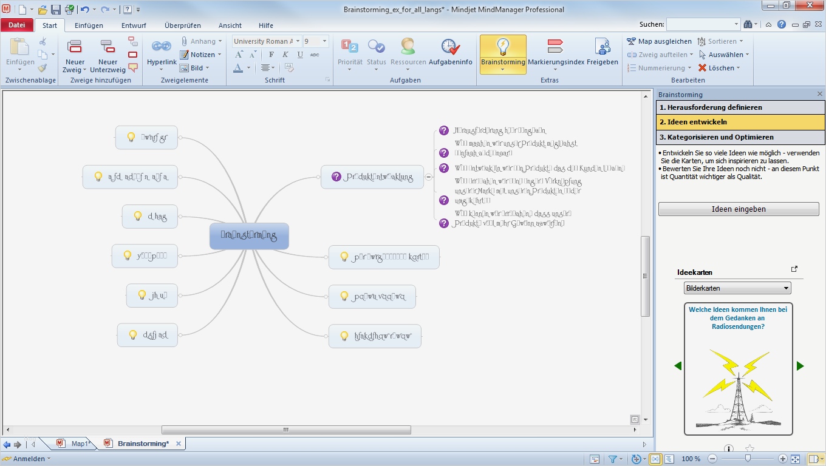Show next idea card with green right arrow
This screenshot has width=826, height=466.
(x=800, y=366)
